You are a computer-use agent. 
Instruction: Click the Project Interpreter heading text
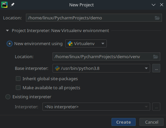(x=60, y=31)
